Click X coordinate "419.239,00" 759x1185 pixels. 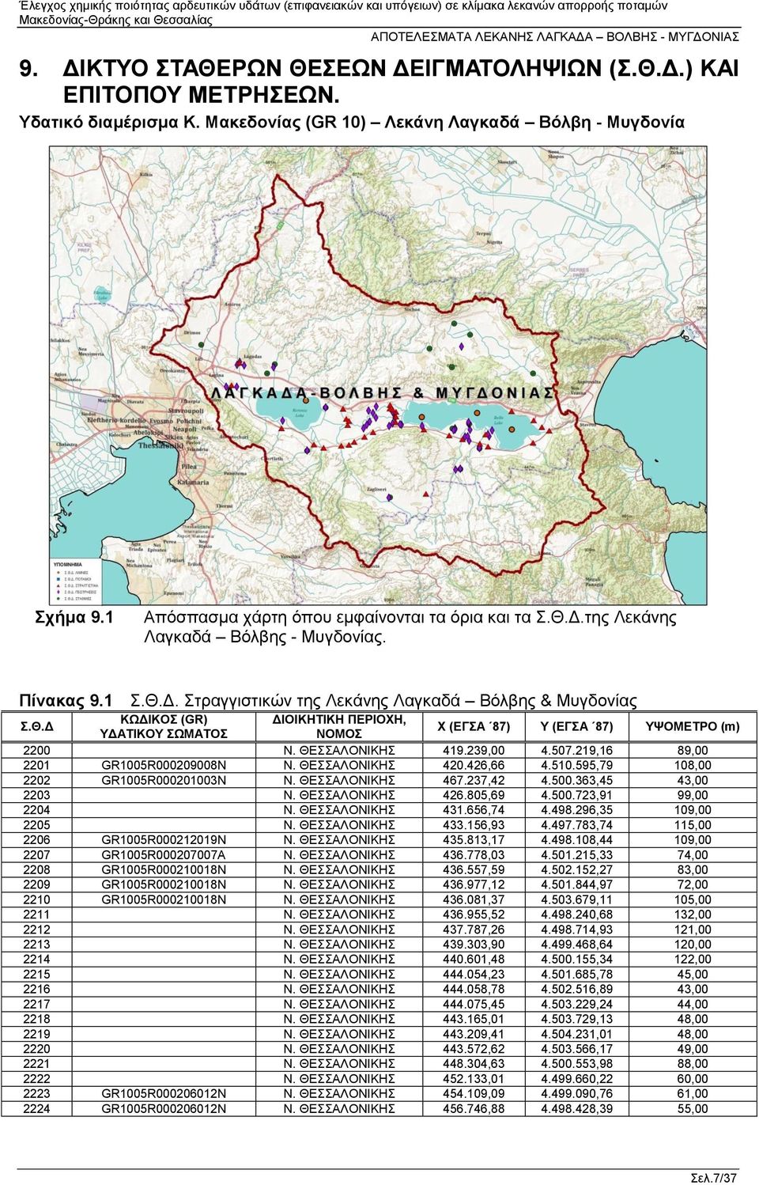pyautogui.click(x=474, y=751)
